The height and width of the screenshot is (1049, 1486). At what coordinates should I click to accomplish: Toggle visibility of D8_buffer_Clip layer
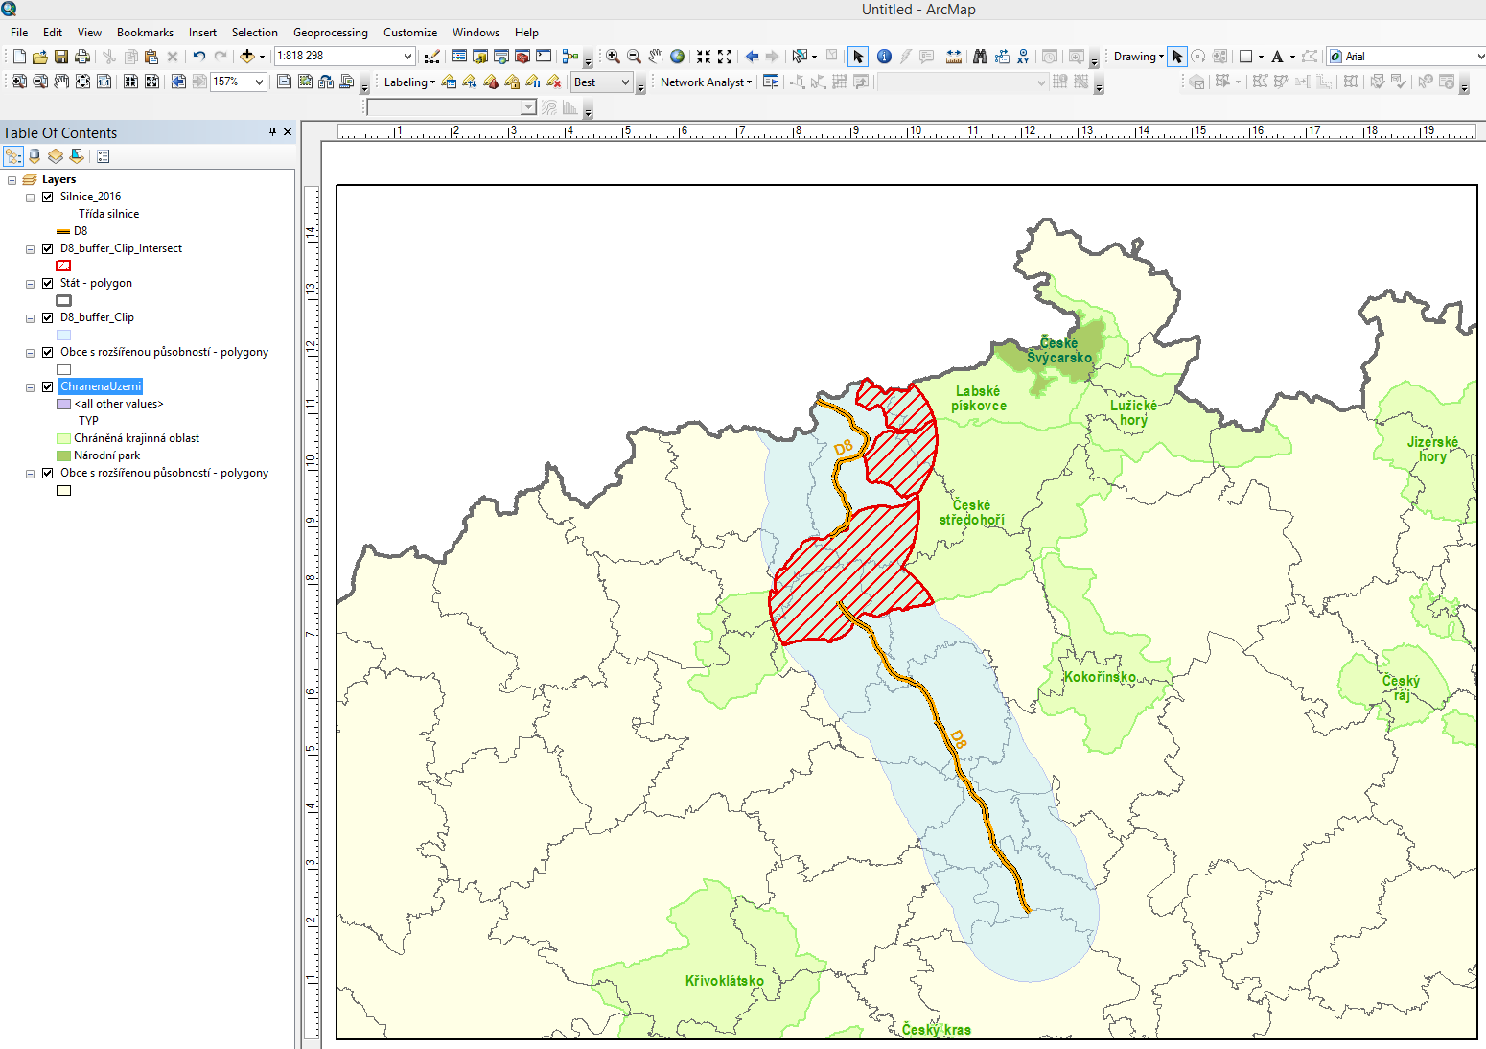click(47, 317)
